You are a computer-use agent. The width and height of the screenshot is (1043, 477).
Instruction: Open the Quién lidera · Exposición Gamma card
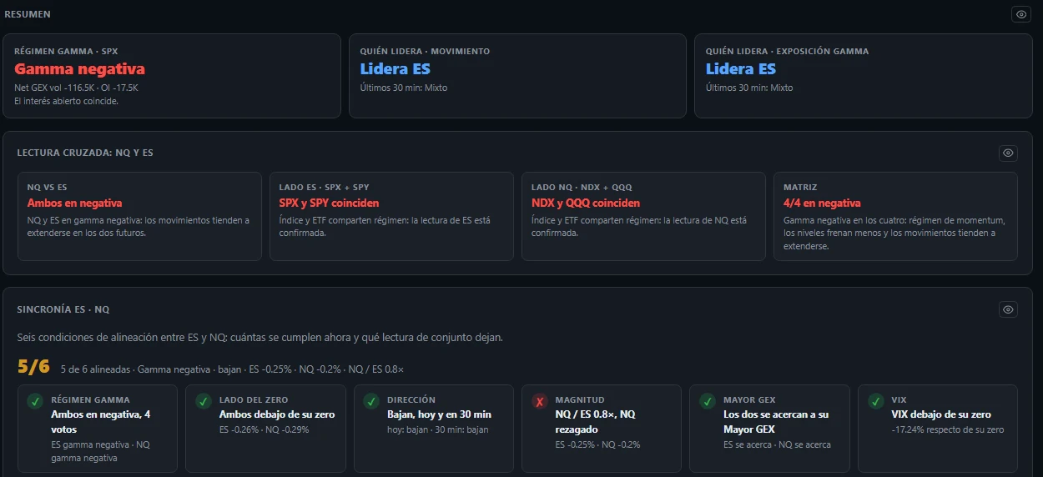tap(864, 76)
